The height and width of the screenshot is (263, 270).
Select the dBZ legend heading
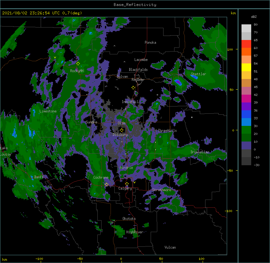(254, 17)
